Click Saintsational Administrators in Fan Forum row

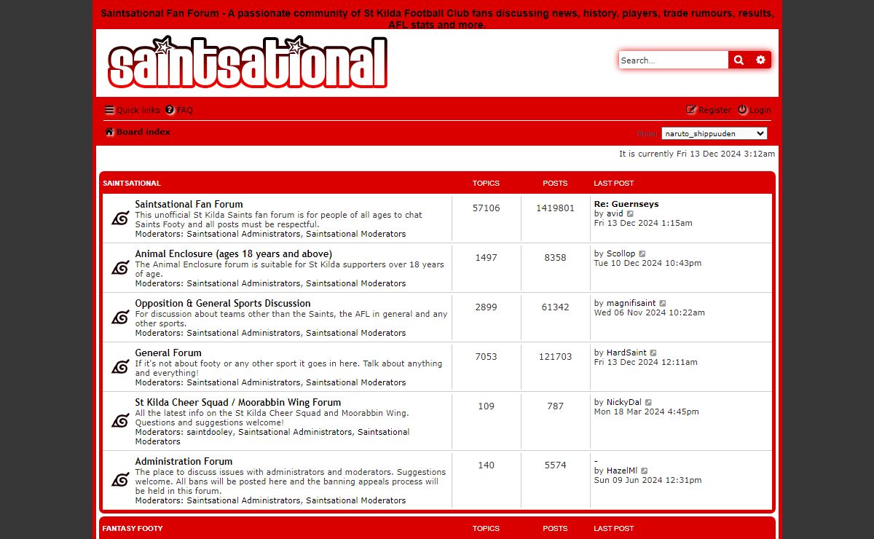(243, 234)
